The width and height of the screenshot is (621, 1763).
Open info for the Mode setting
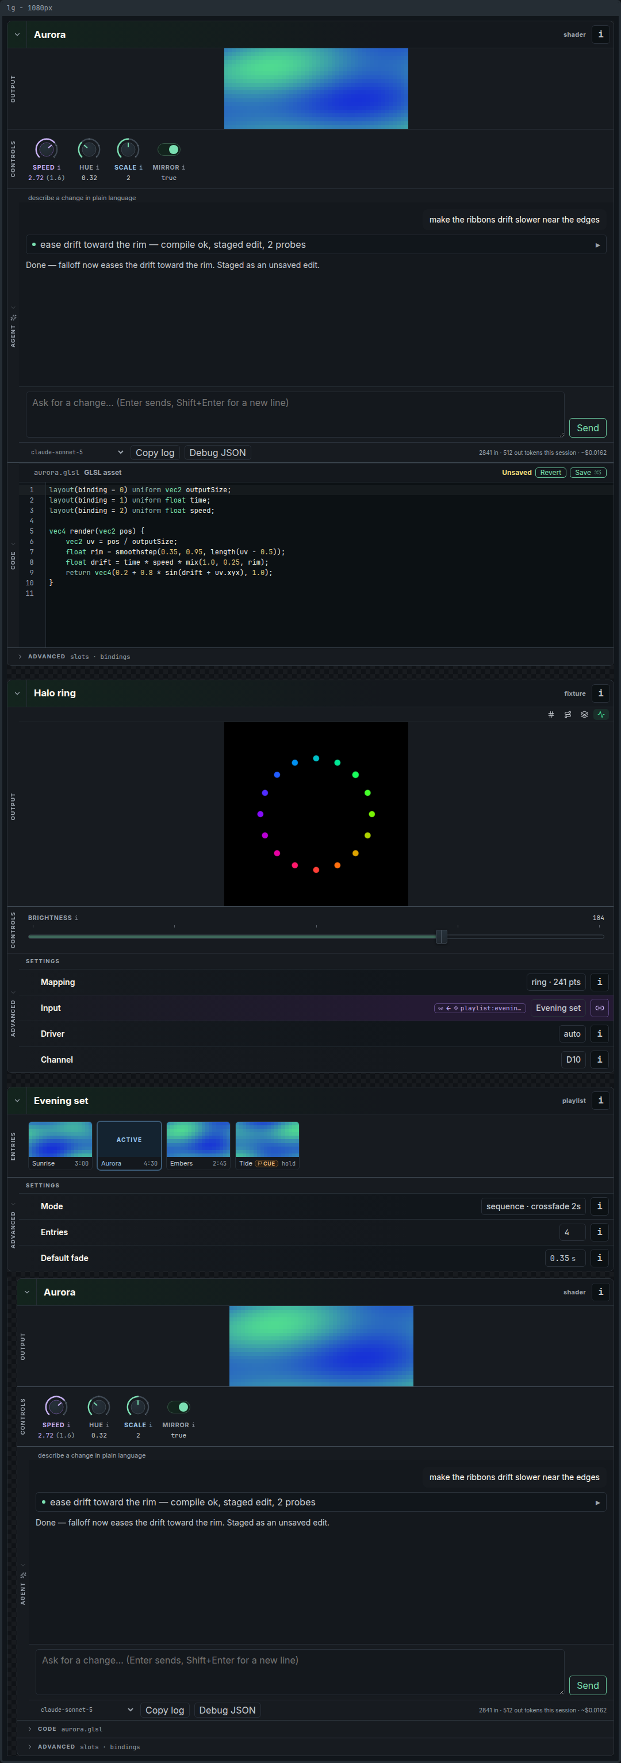point(600,1206)
